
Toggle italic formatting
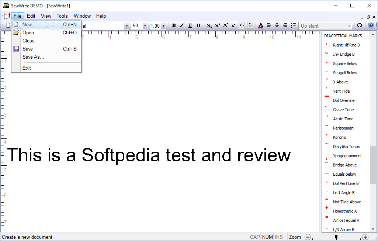pos(182,25)
